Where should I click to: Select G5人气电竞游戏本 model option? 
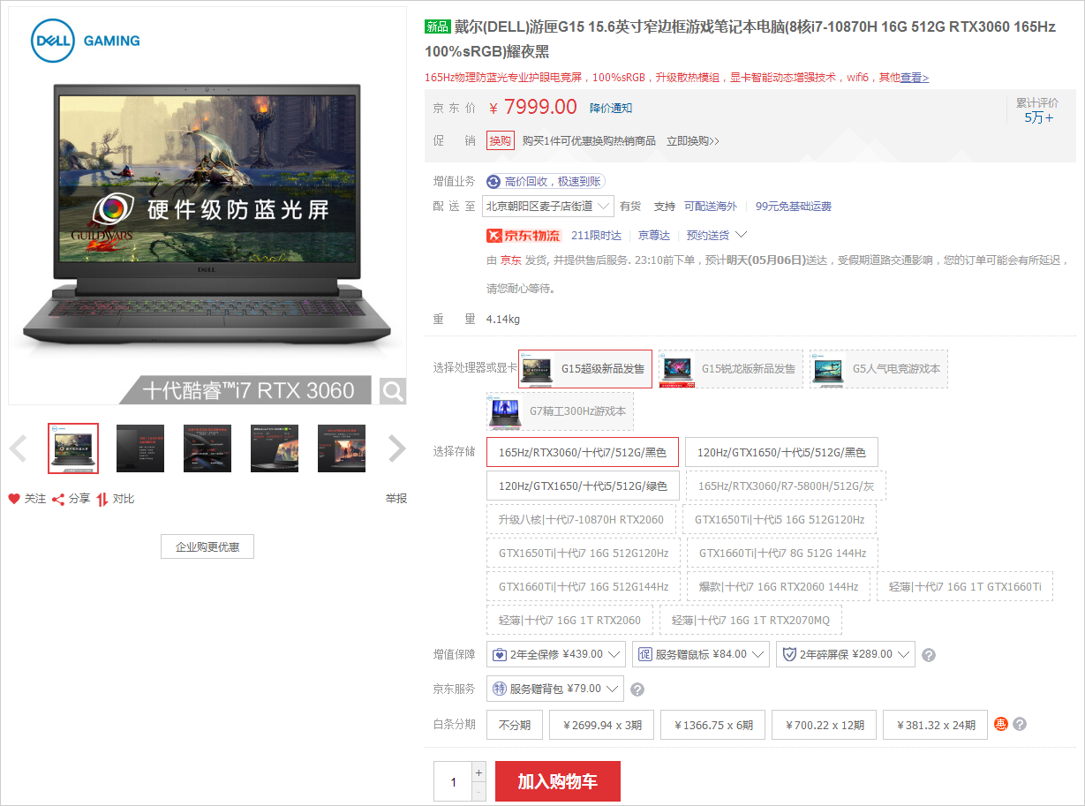pyautogui.click(x=878, y=369)
